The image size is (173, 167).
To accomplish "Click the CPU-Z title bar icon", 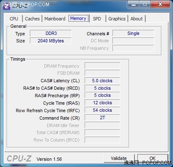I will pos(6,6).
